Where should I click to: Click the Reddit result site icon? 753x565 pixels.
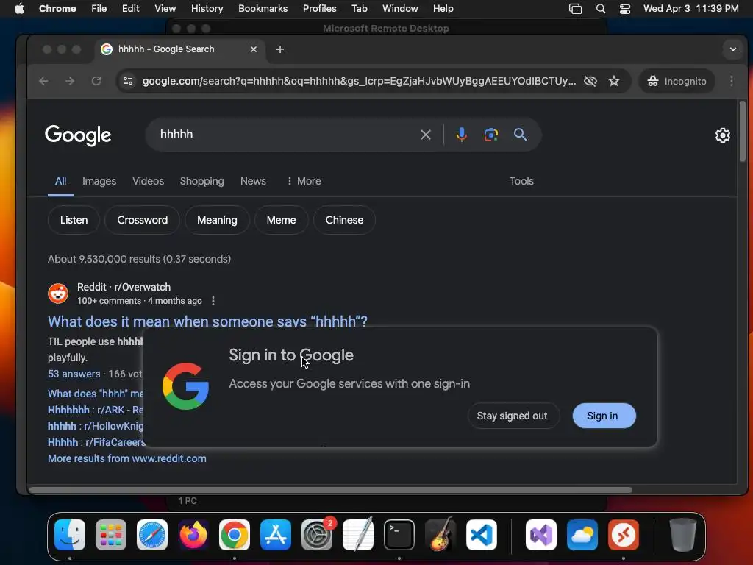(58, 294)
